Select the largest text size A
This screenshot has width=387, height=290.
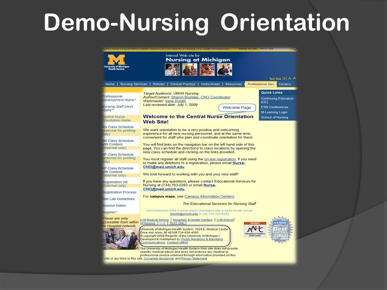294,78
